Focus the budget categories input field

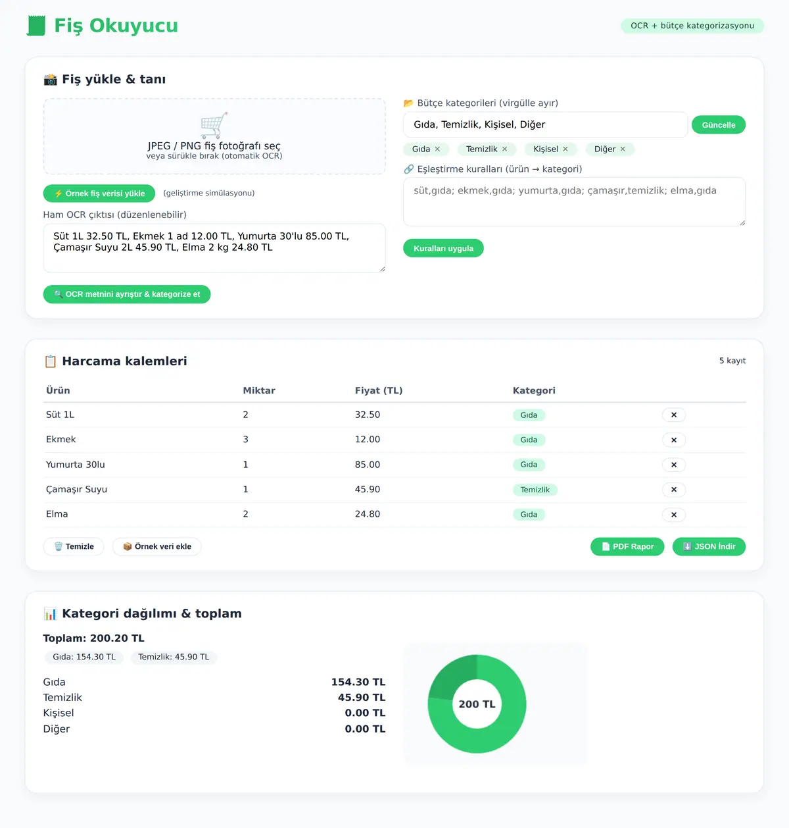[x=545, y=124]
